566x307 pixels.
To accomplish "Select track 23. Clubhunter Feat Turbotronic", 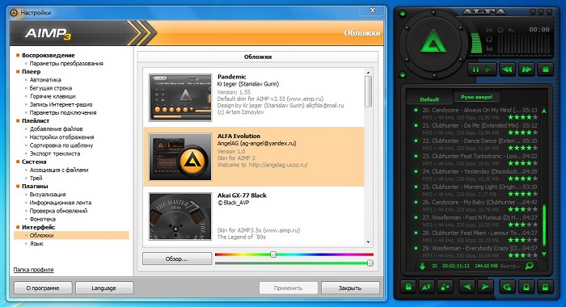I will point(476,159).
